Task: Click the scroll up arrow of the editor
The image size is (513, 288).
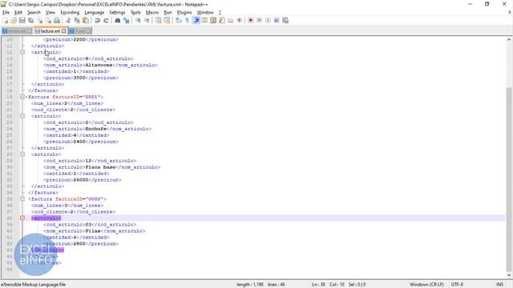Action: [509, 40]
